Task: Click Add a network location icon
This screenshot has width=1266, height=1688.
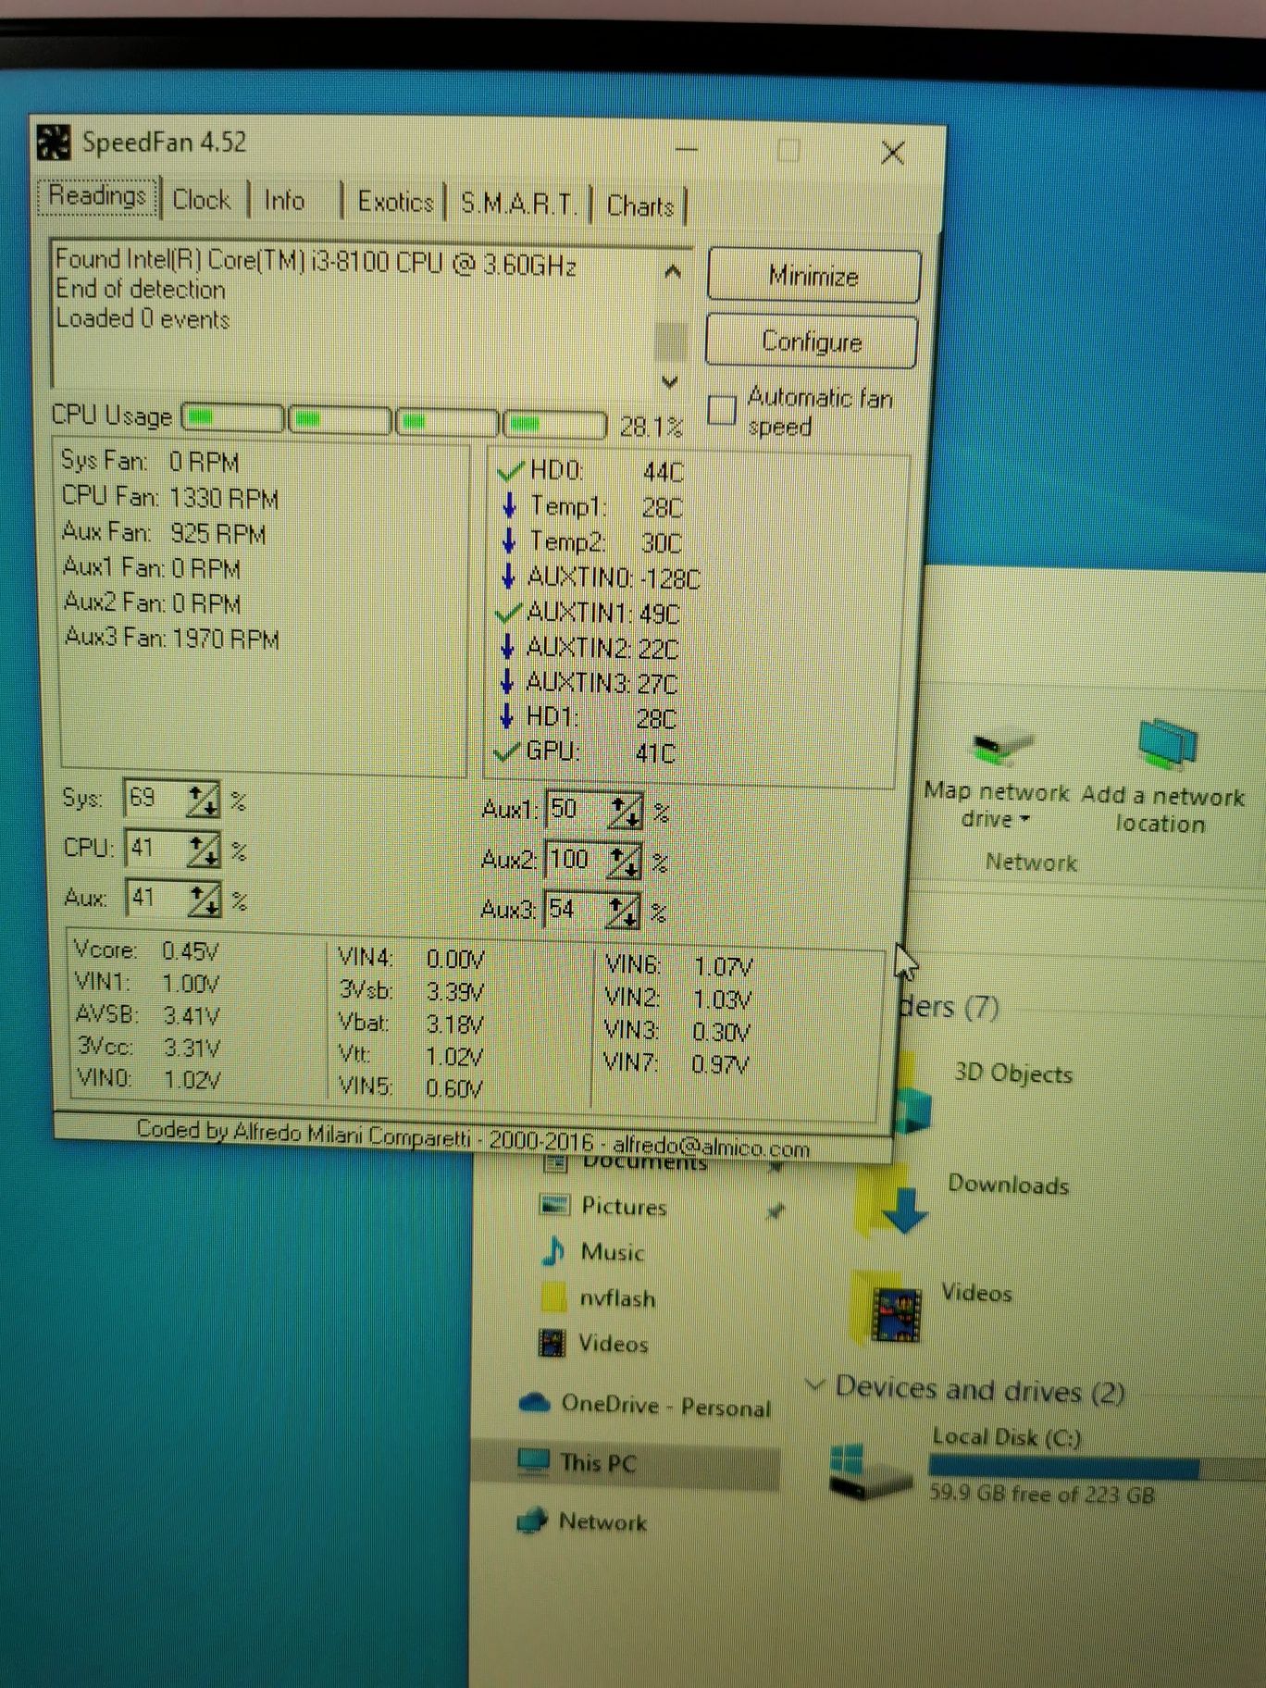Action: tap(1168, 743)
